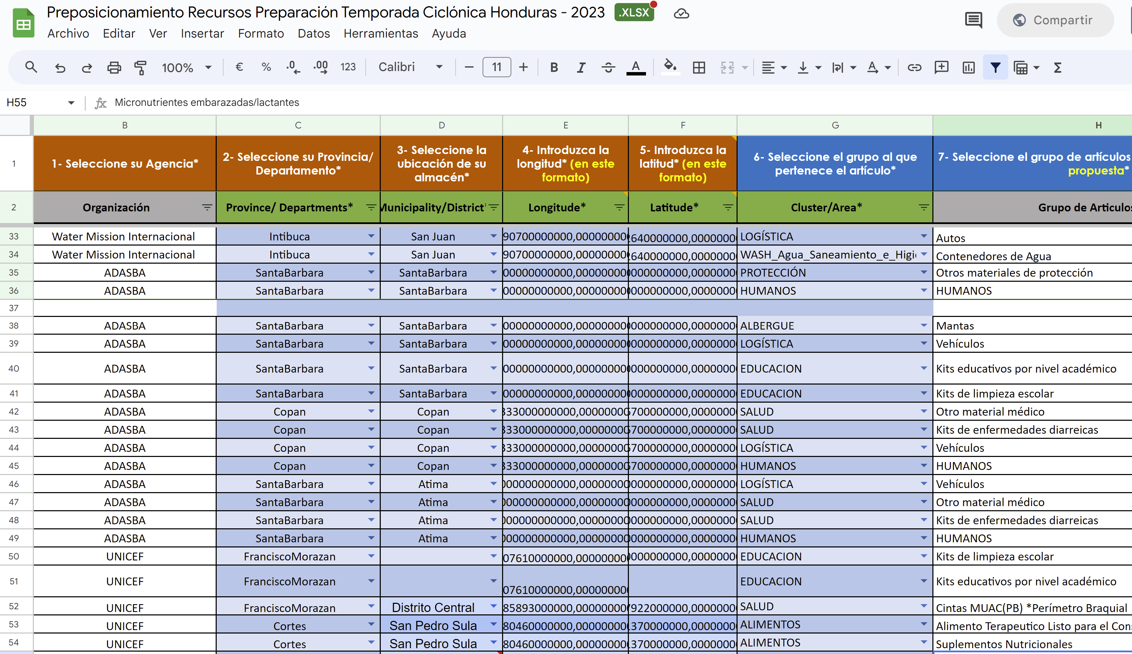Insert a chart
Viewport: 1132px width, 654px height.
969,67
